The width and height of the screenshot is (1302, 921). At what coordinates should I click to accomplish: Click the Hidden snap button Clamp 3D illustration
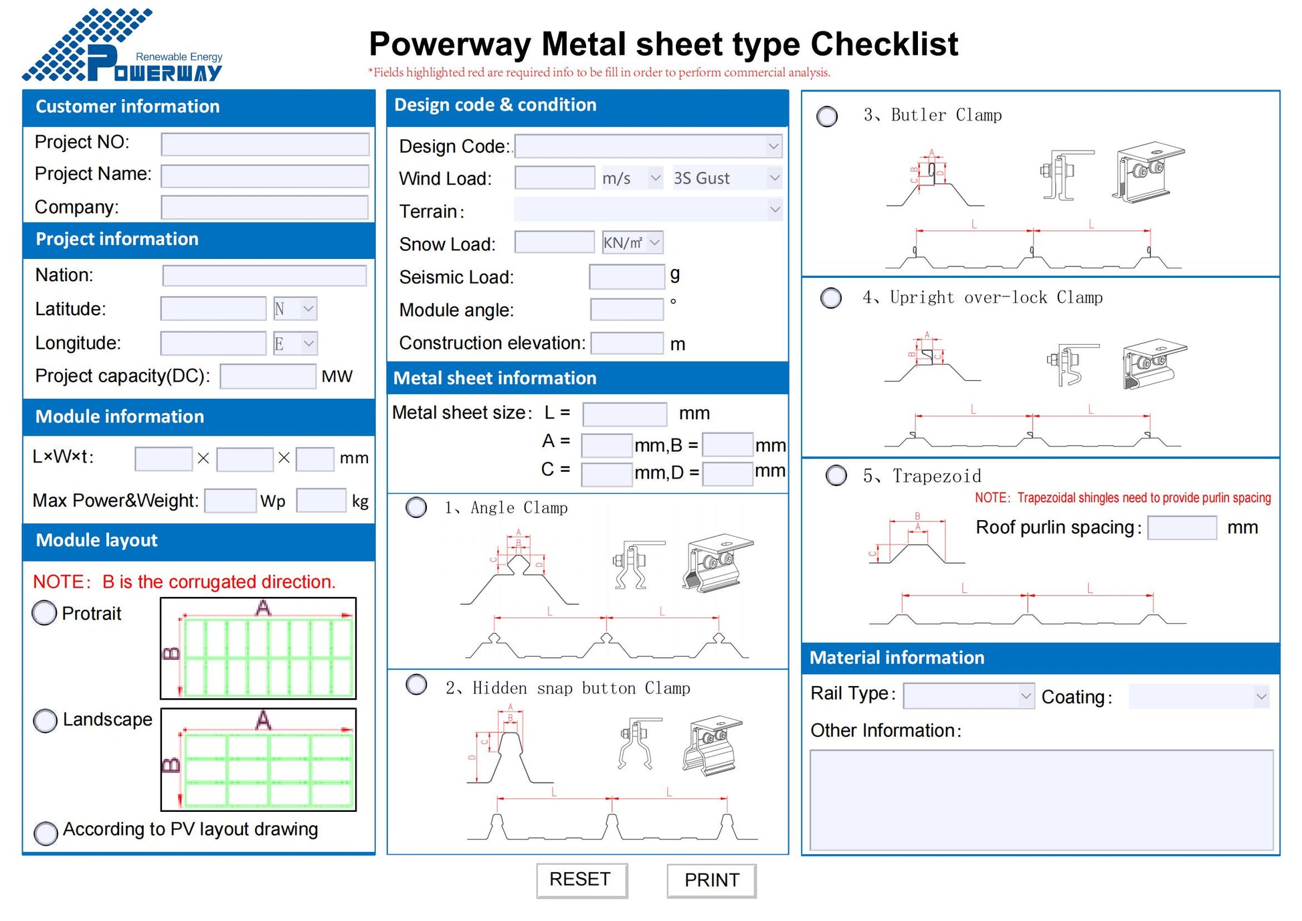pos(713,745)
